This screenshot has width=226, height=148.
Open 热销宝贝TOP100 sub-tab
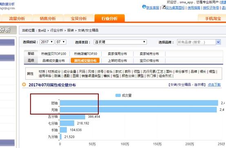[x=53, y=54]
